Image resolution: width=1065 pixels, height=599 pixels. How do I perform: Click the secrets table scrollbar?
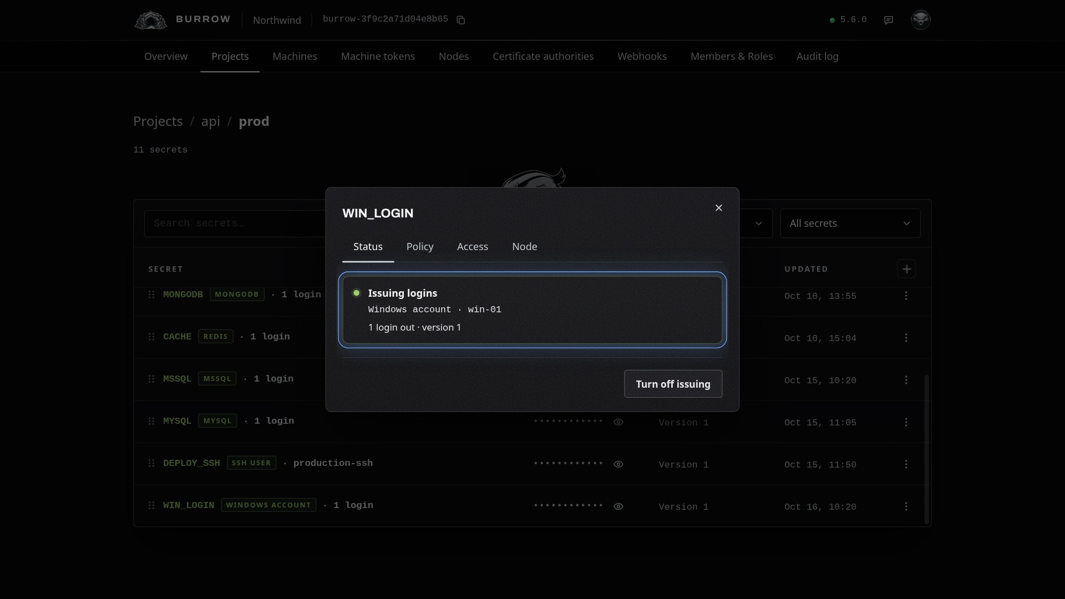click(x=926, y=449)
